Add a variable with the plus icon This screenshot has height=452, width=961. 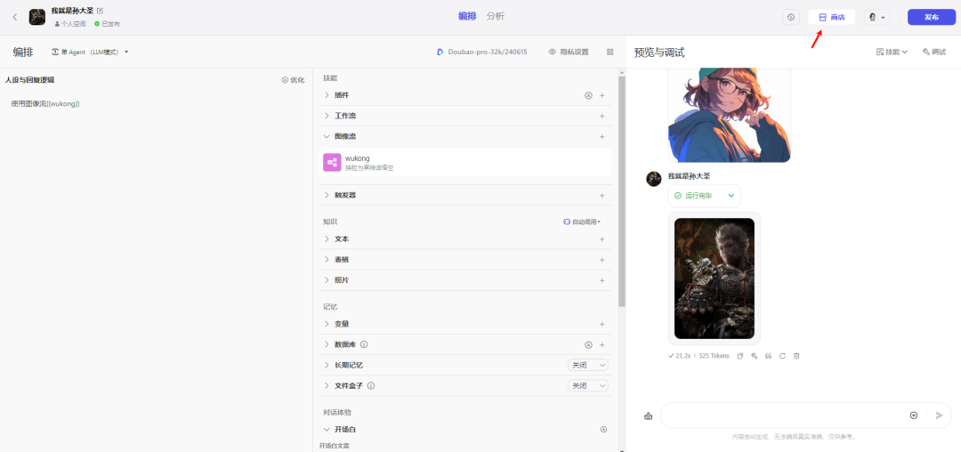pos(602,324)
